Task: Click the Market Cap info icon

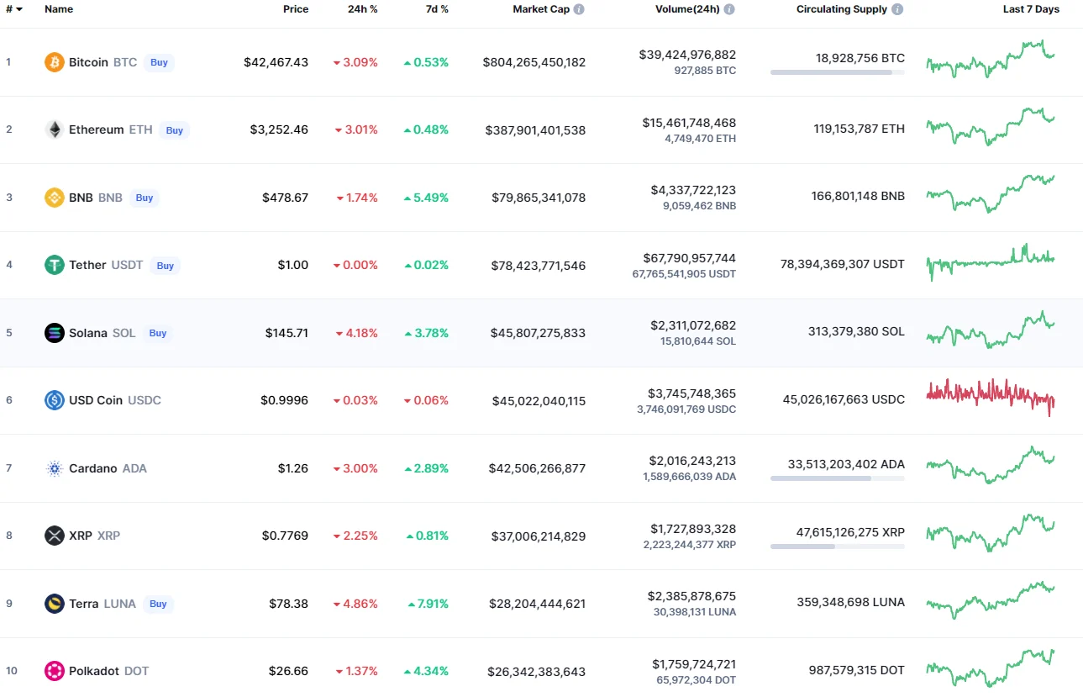Action: [x=579, y=9]
